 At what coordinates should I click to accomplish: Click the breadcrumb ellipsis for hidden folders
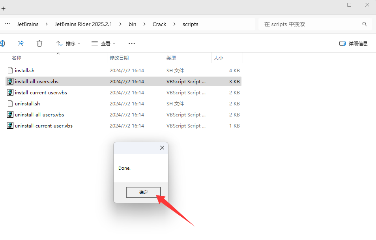7,24
